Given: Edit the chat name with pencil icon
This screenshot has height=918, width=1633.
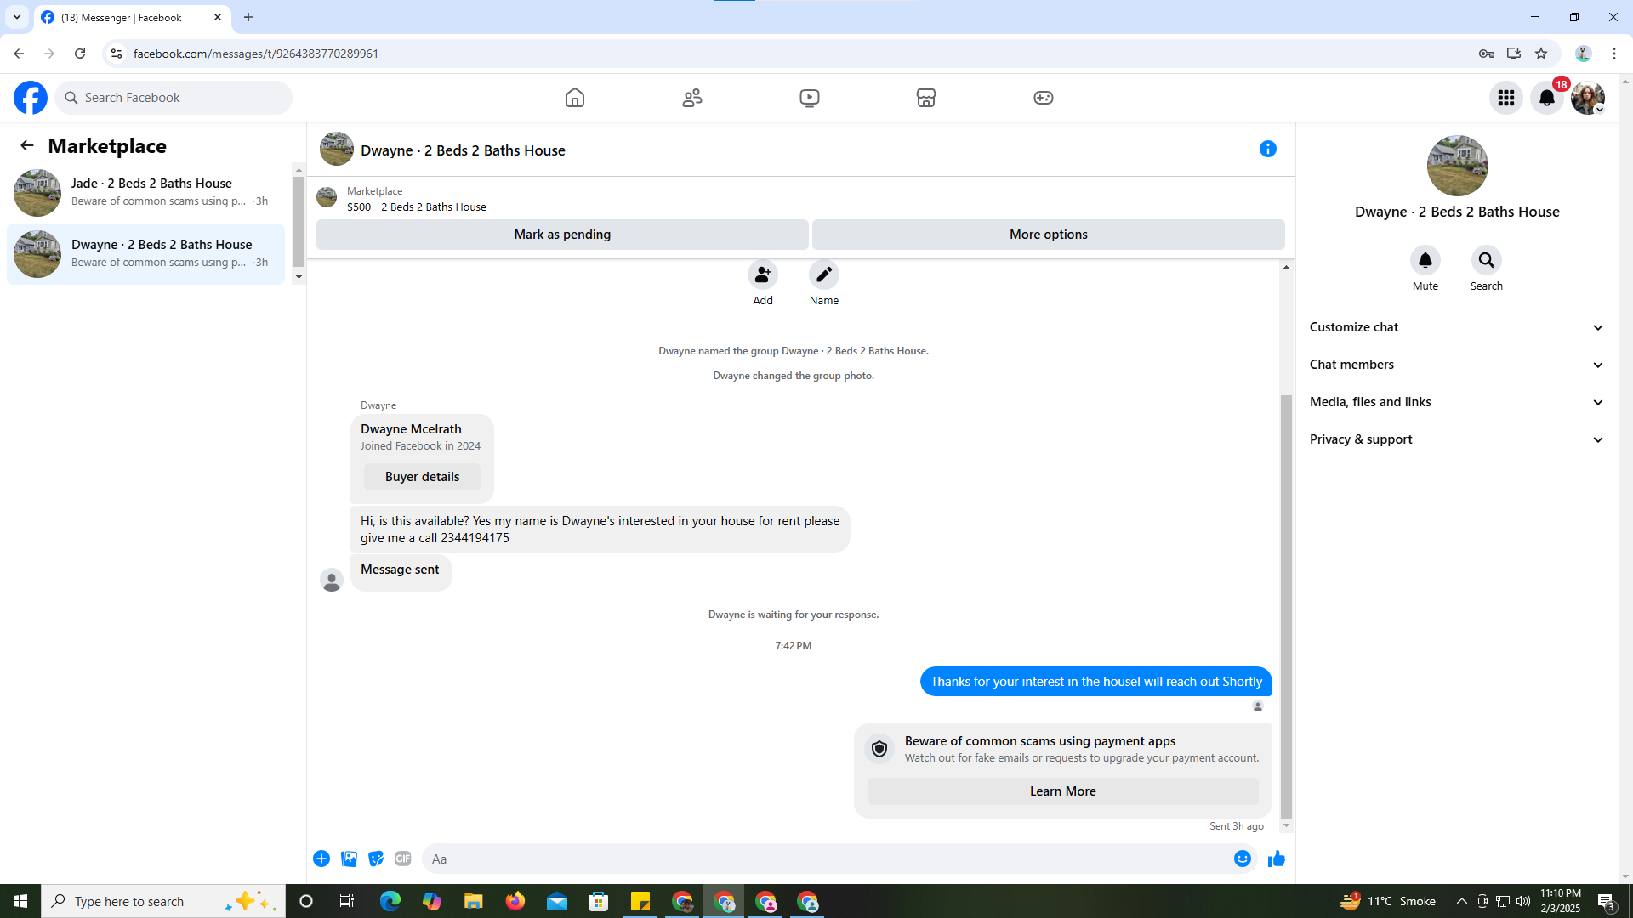Looking at the screenshot, I should [x=824, y=275].
